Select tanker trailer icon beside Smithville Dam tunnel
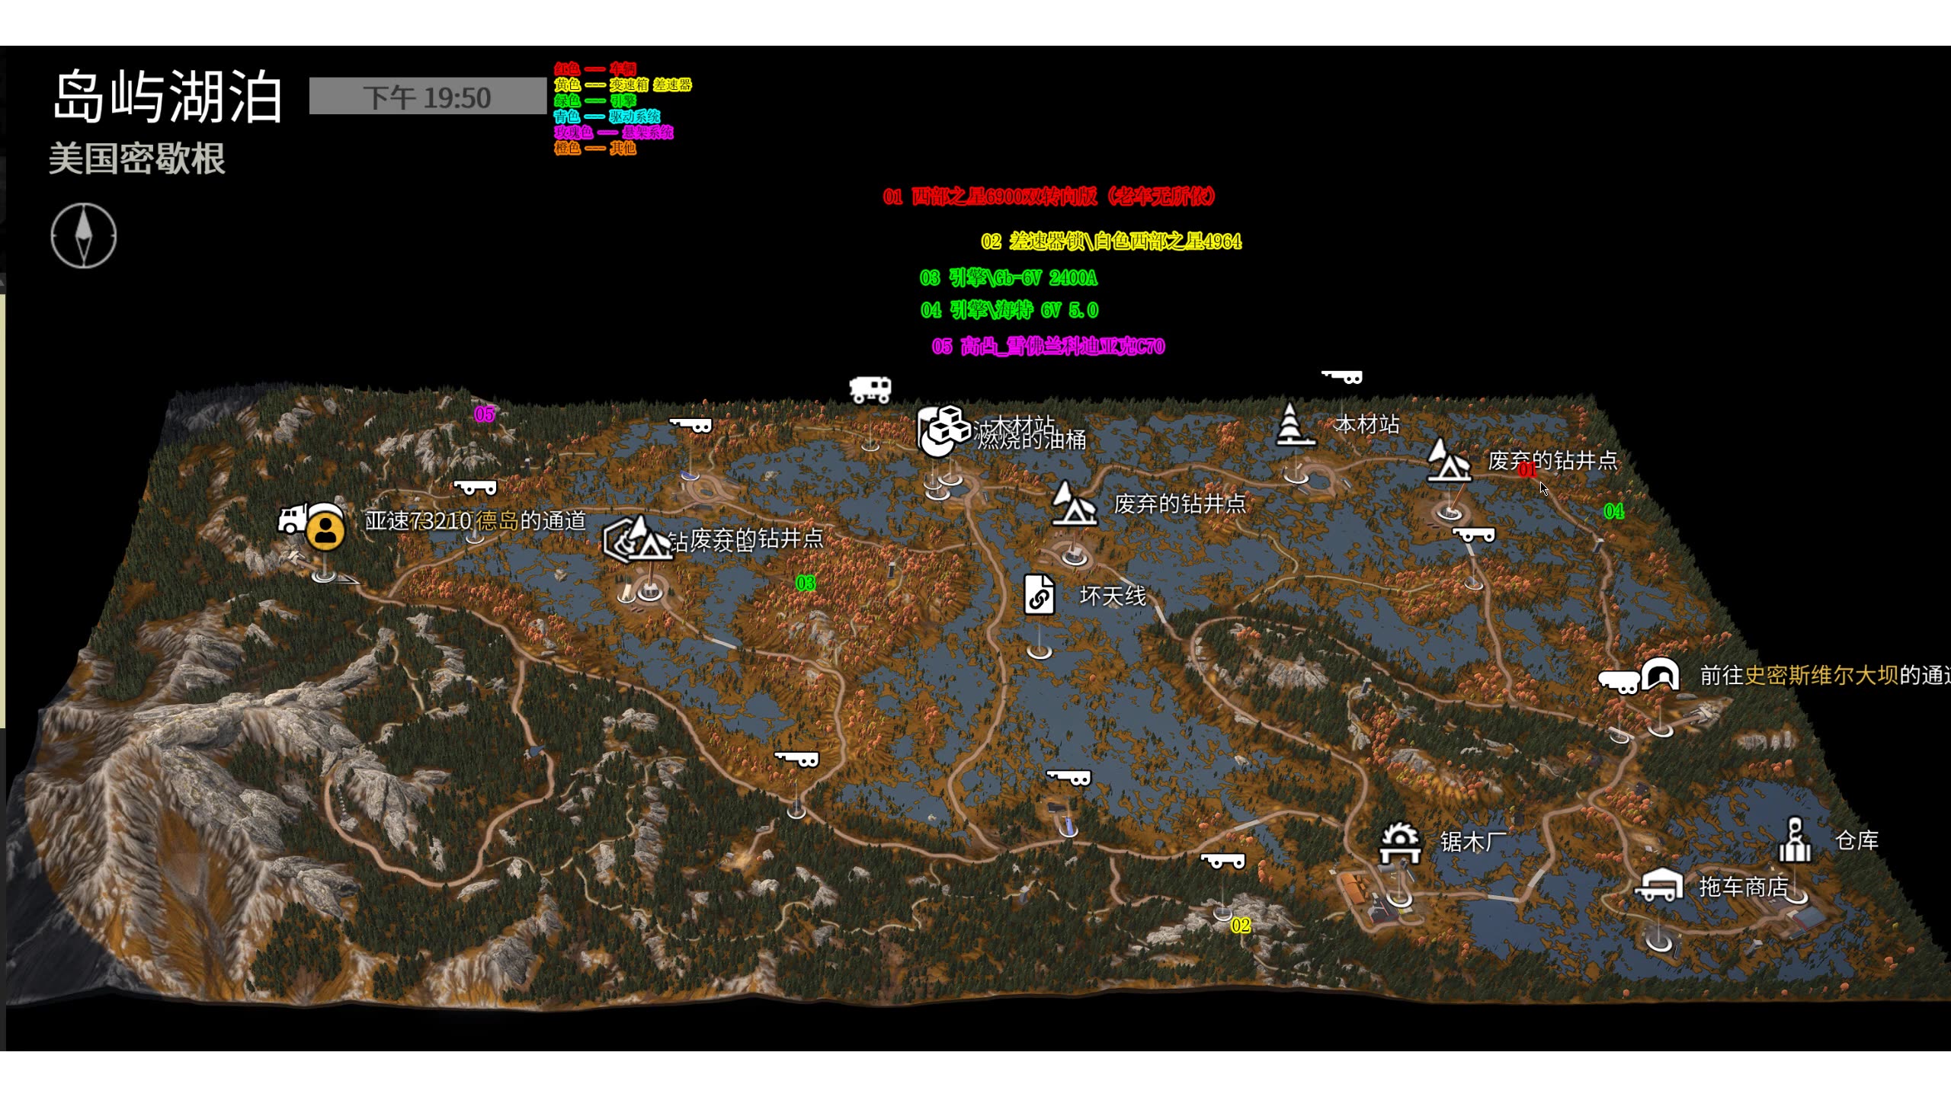This screenshot has height=1097, width=1951. [x=1619, y=681]
